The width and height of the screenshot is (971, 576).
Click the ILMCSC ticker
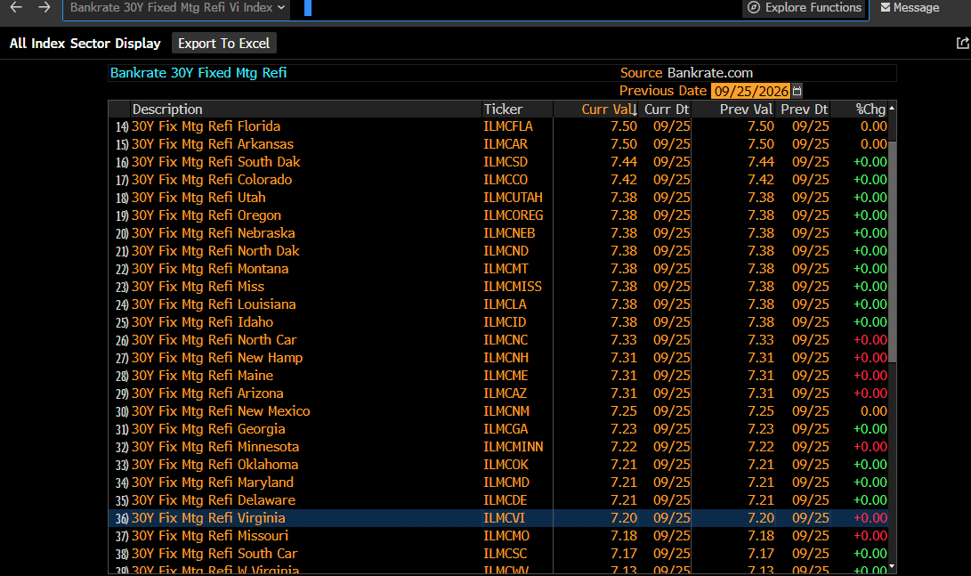[x=506, y=555]
